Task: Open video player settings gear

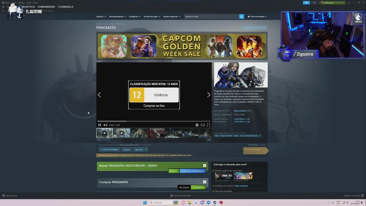Action: click(x=197, y=125)
